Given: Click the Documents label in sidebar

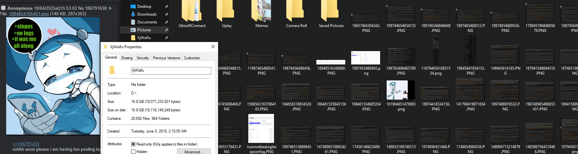Looking at the screenshot, I should (x=147, y=22).
